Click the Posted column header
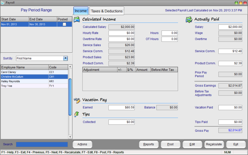The width and height of the screenshot is (248, 155). 65,19
